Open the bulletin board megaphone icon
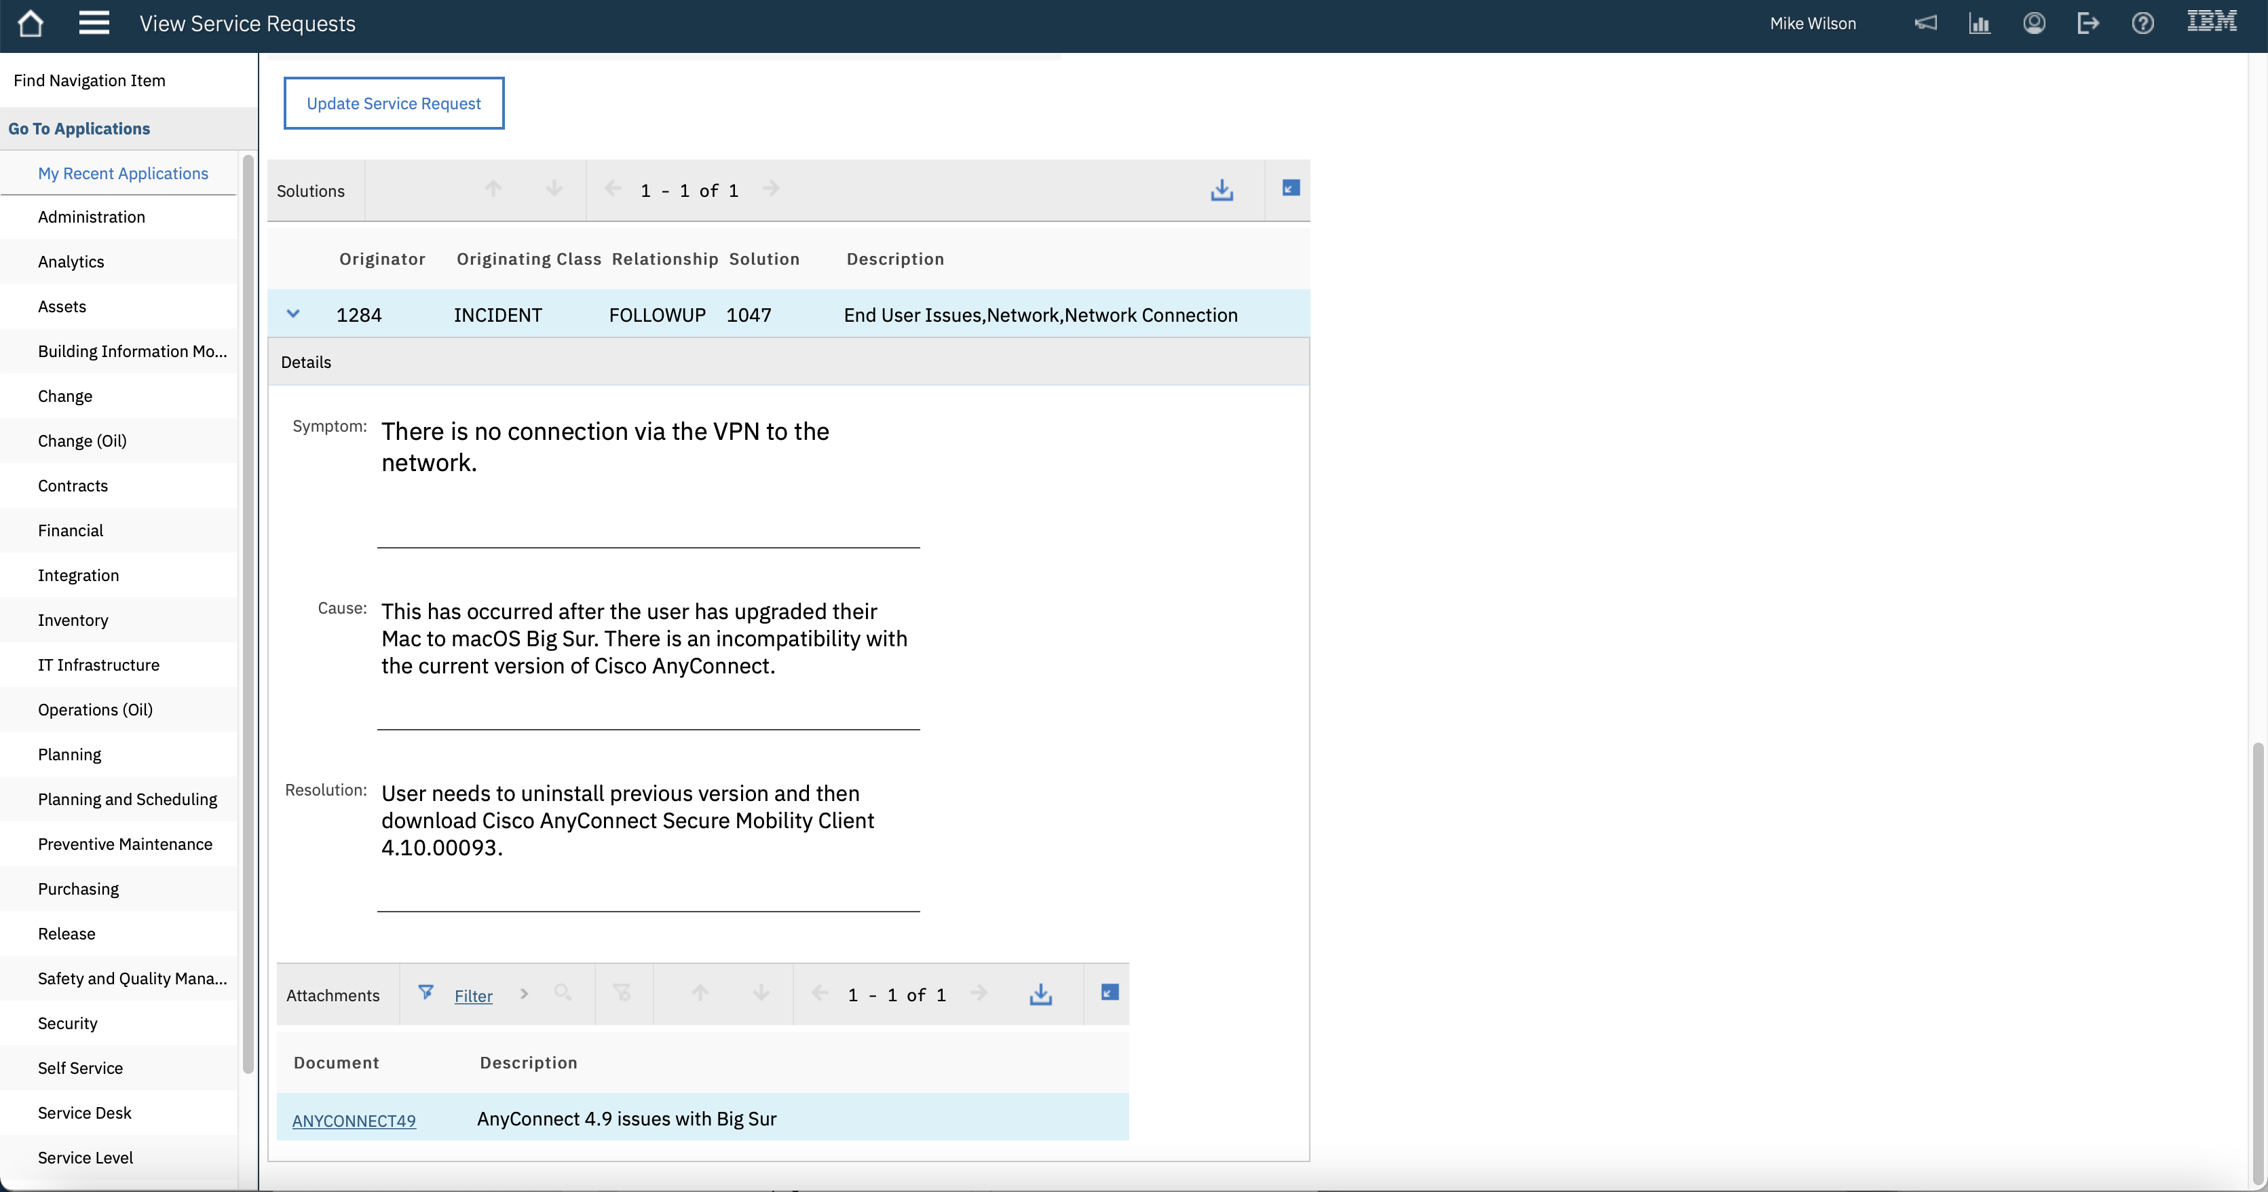2268x1192 pixels. pos(1925,24)
